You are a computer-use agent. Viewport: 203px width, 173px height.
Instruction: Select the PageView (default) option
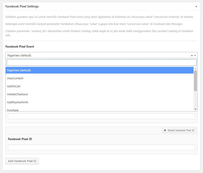(99, 70)
